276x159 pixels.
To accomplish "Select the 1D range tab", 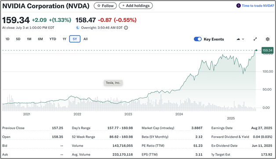I will coord(7,39).
